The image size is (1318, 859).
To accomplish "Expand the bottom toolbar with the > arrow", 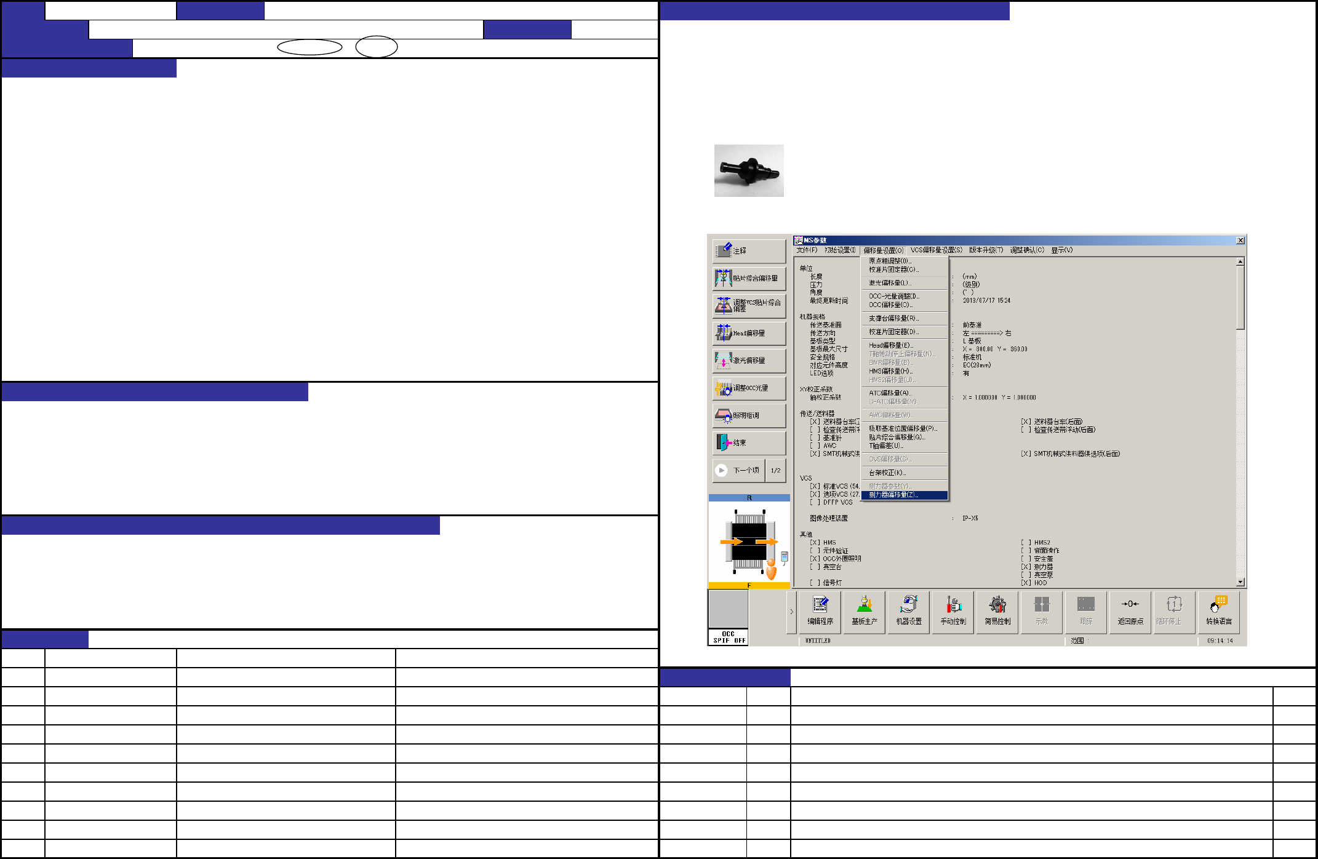I will (x=791, y=612).
